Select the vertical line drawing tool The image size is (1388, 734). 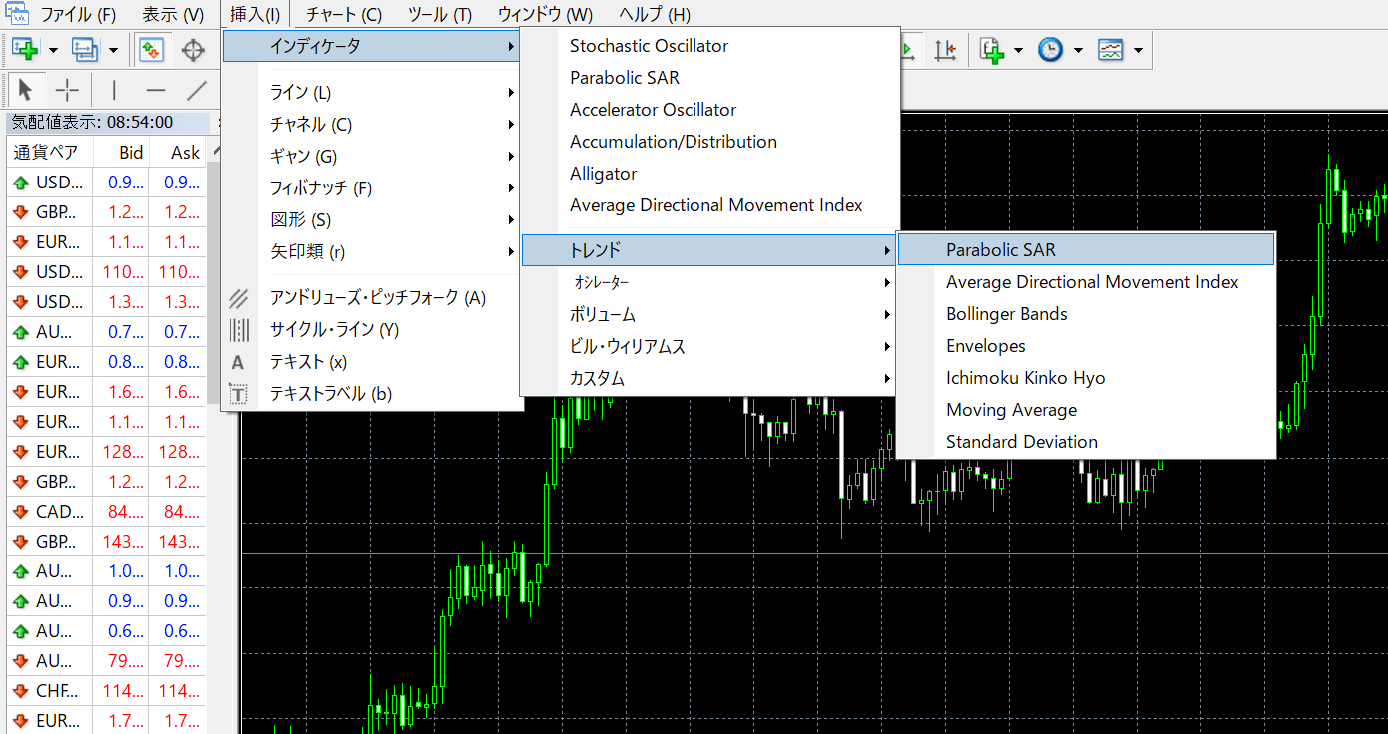tap(114, 91)
